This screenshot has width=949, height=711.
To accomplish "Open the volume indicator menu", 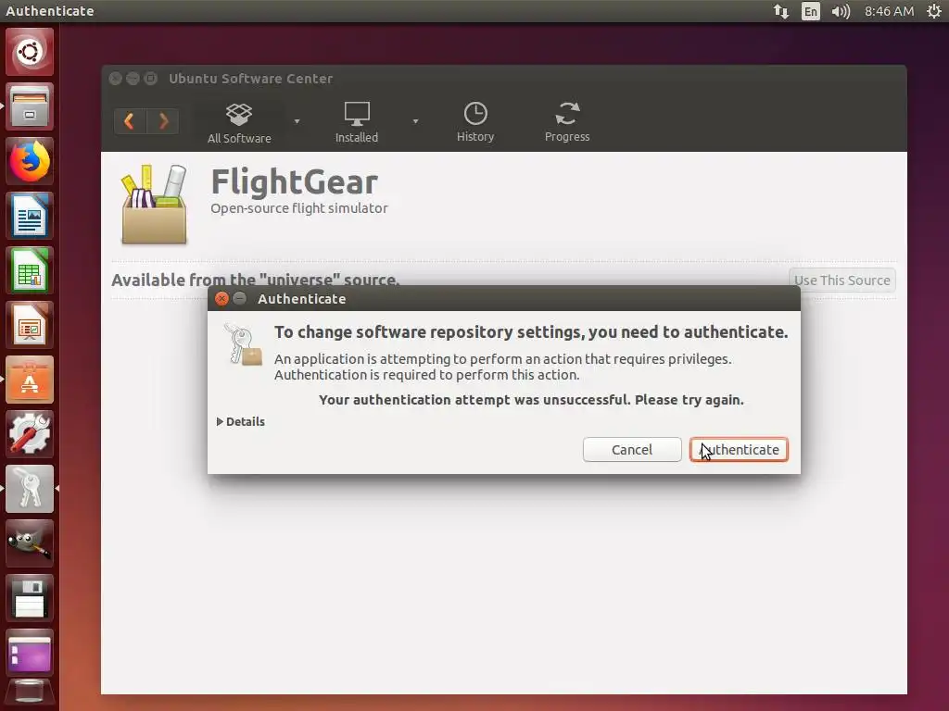I will point(840,11).
